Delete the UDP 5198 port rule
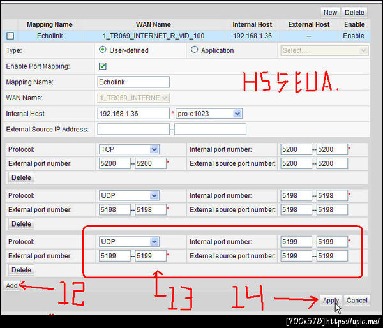Image resolution: width=383 pixels, height=328 pixels. click(21, 224)
